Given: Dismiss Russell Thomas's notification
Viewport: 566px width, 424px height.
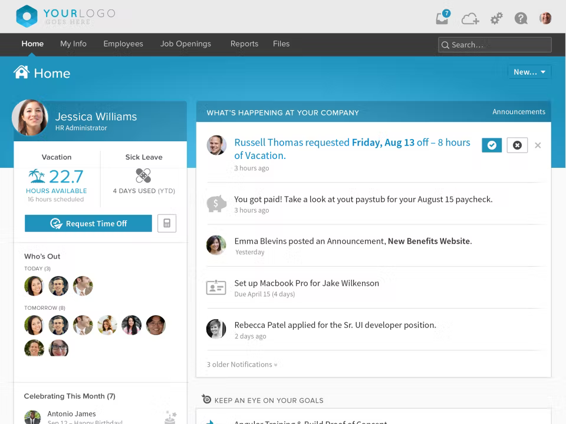Looking at the screenshot, I should tap(537, 145).
